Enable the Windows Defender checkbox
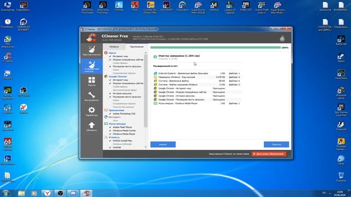This screenshot has height=197, width=351. click(110, 144)
